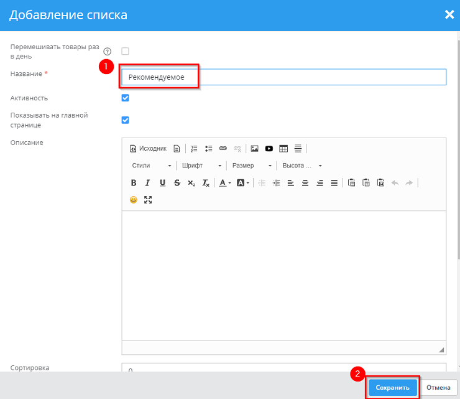Viewport: 460px width, 399px height.
Task: Insert an image into description
Action: click(254, 149)
